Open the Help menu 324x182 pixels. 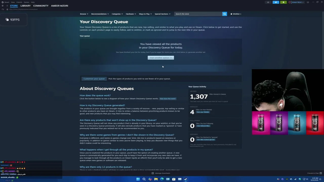pos(33,2)
